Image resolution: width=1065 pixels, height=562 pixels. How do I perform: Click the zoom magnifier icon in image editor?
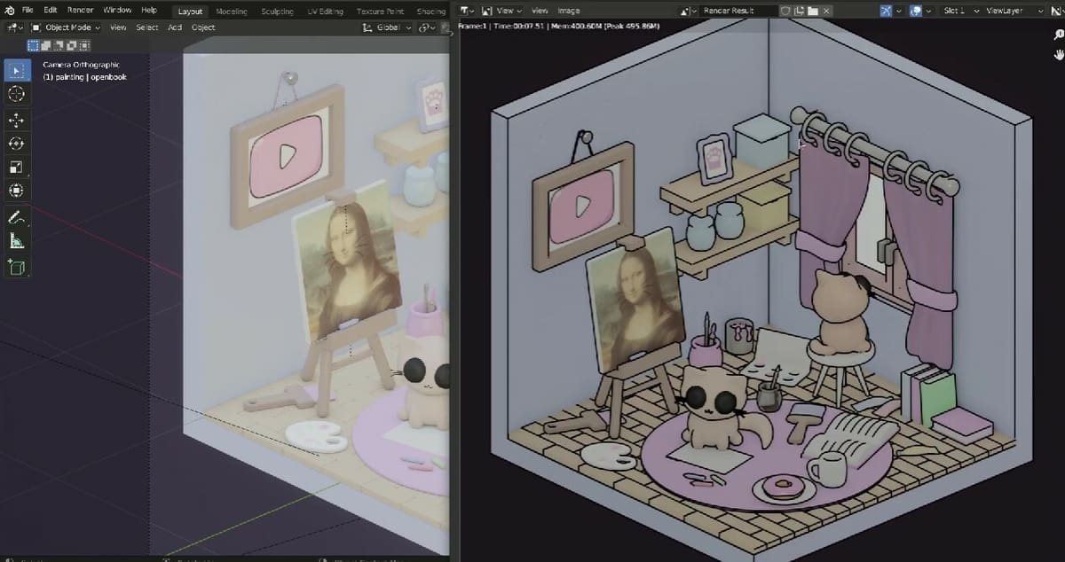[x=1058, y=35]
